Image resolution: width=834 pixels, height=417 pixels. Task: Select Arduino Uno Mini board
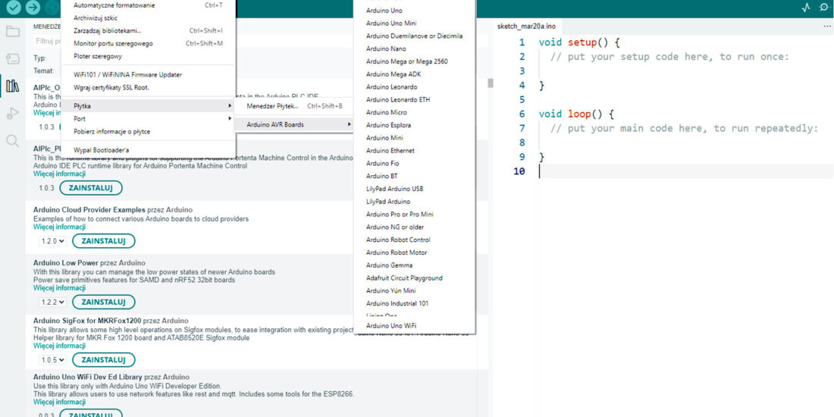tap(414, 24)
